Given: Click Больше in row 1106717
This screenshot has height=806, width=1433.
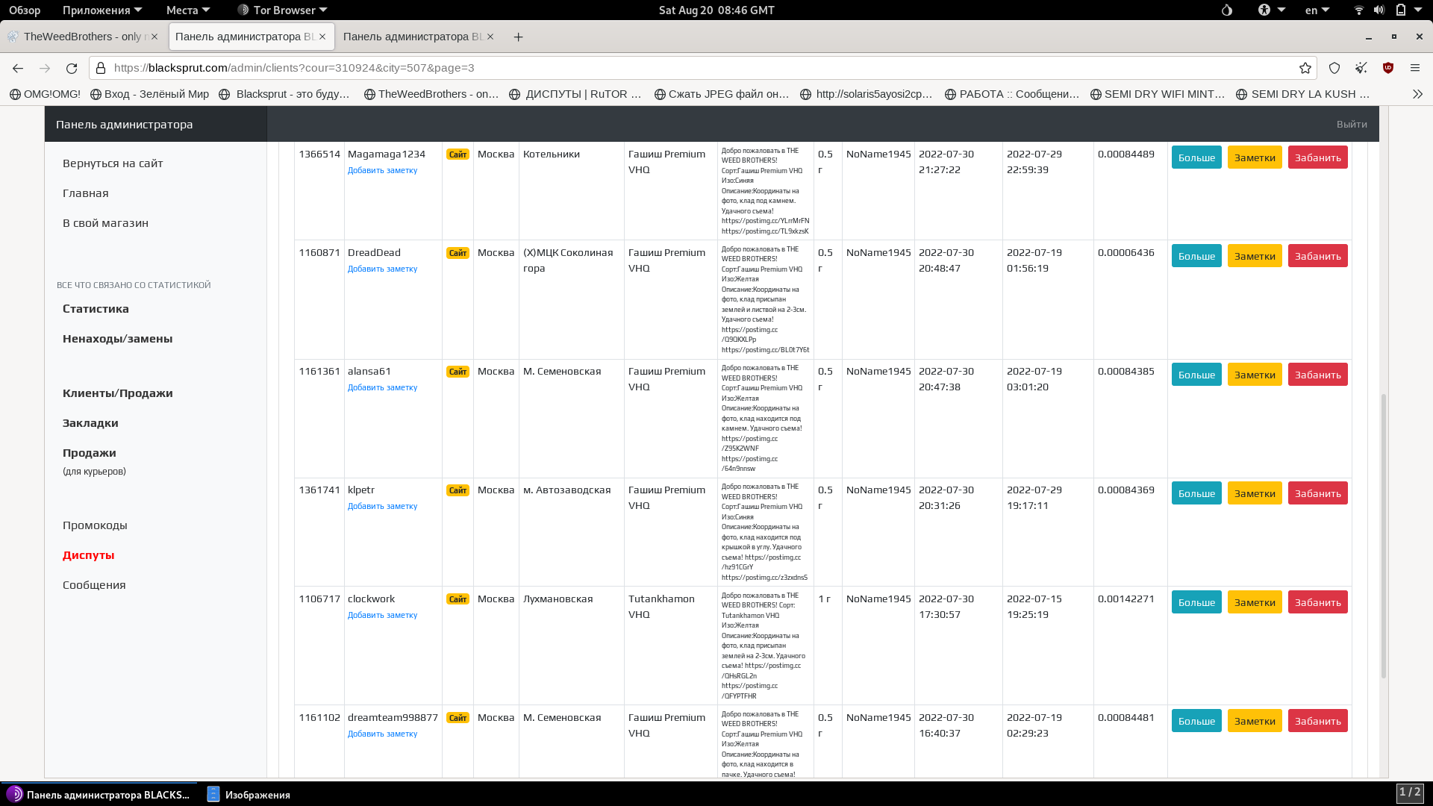Looking at the screenshot, I should [1196, 602].
